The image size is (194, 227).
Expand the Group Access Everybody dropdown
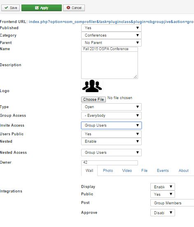click(x=111, y=116)
